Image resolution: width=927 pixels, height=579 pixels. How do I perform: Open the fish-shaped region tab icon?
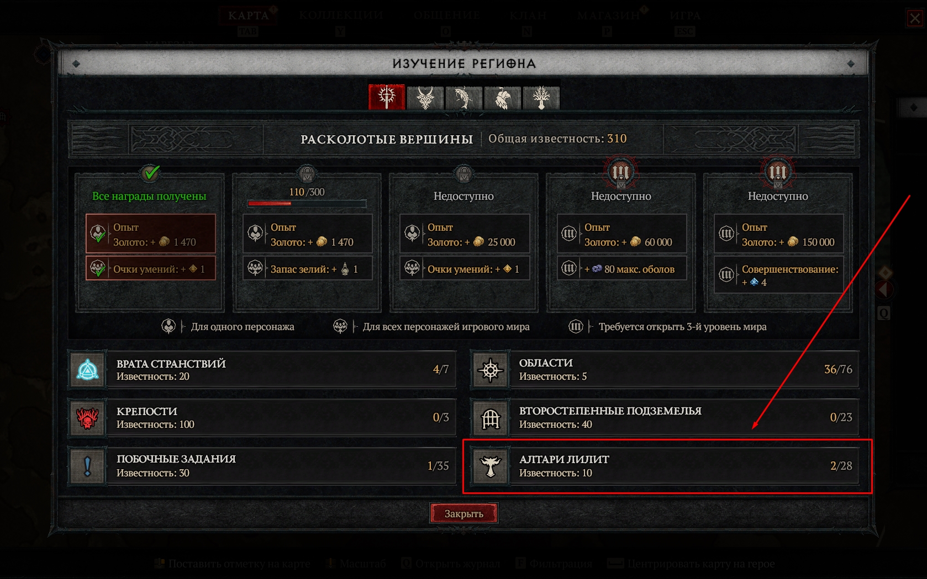coord(464,98)
